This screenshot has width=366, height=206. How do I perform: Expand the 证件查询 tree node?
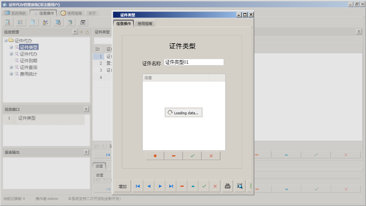pyautogui.click(x=11, y=67)
